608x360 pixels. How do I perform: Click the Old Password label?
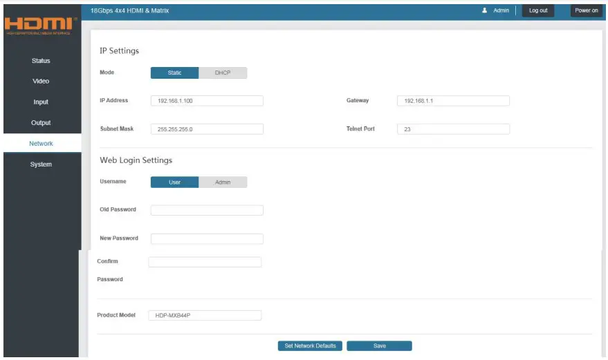[x=118, y=209]
